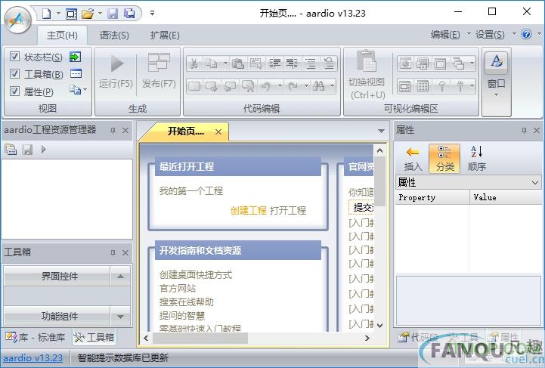Click the start page vertical scrollbar down arrow

[x=379, y=325]
